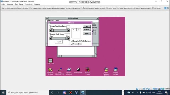This screenshot has height=95, width=170.
Task: Enable Swap Left/Right Buttons checkbox
Action: click(x=71, y=41)
